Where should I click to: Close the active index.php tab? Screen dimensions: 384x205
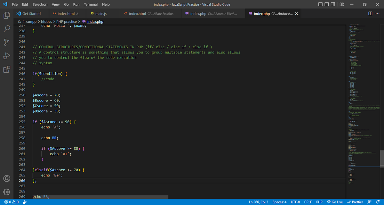[297, 14]
